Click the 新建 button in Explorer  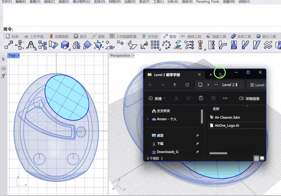(157, 98)
